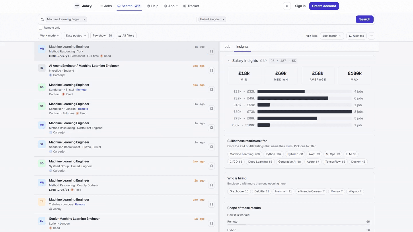Open the Jobs nav item

[106, 6]
